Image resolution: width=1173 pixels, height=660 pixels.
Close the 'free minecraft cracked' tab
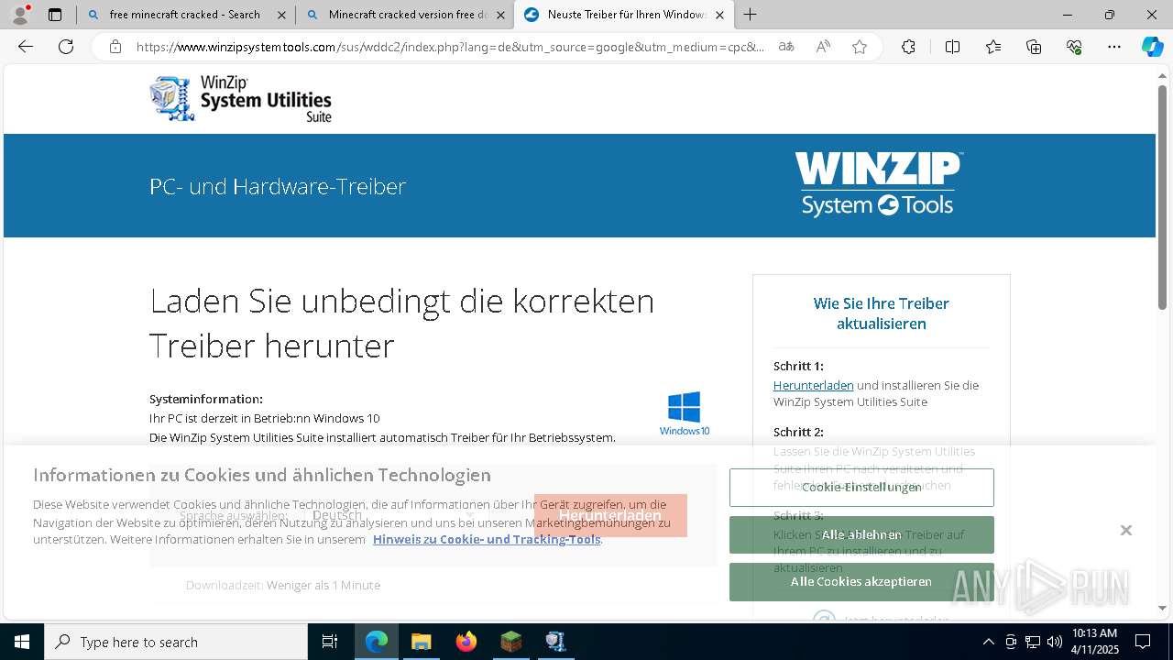(x=281, y=15)
